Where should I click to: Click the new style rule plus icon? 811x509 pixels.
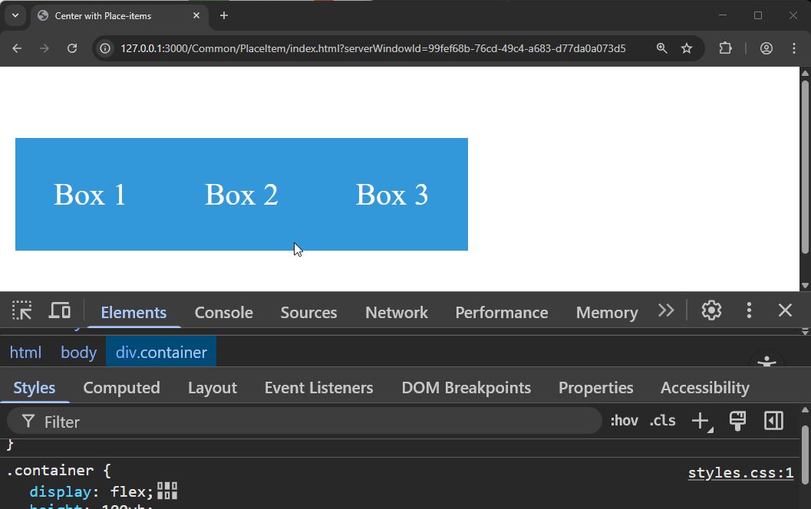point(701,421)
